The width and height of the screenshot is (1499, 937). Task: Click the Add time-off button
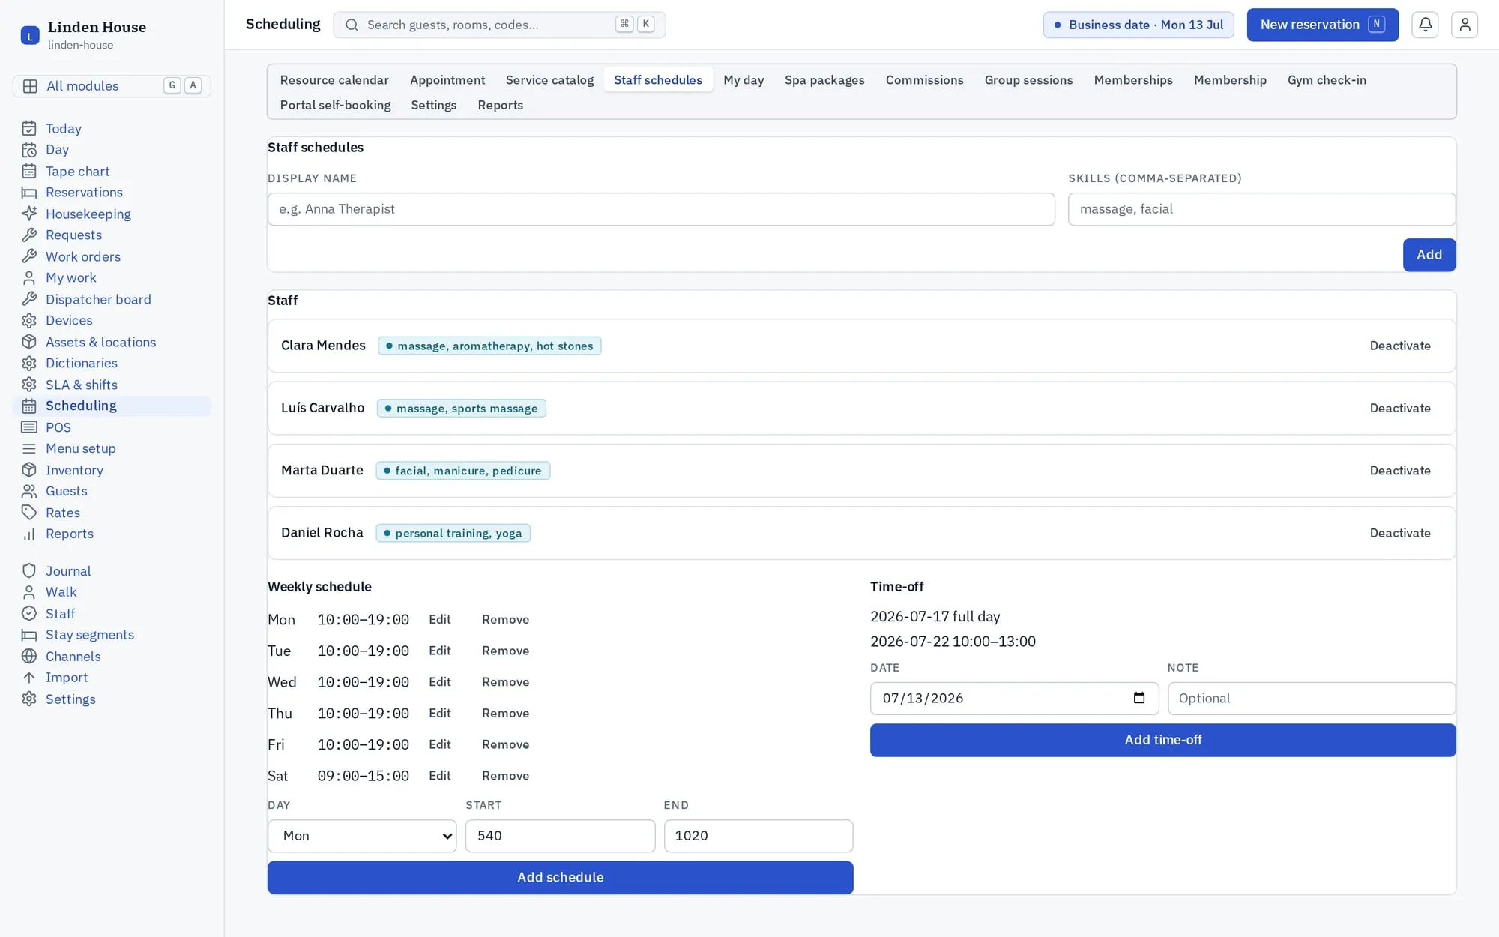click(1162, 740)
